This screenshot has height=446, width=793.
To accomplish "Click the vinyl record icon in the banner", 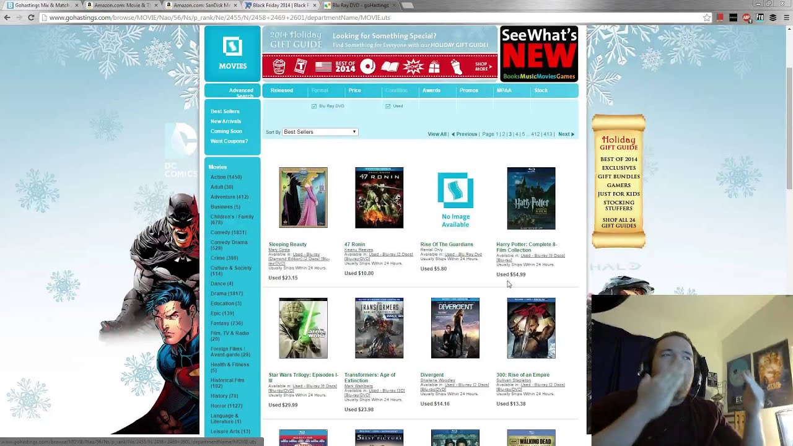I will click(368, 66).
